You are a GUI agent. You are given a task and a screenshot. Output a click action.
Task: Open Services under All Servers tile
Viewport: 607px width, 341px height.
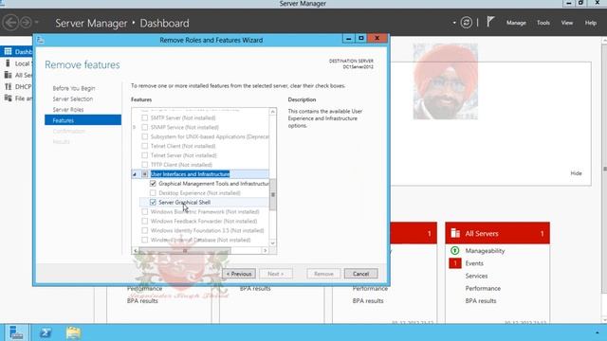click(476, 276)
